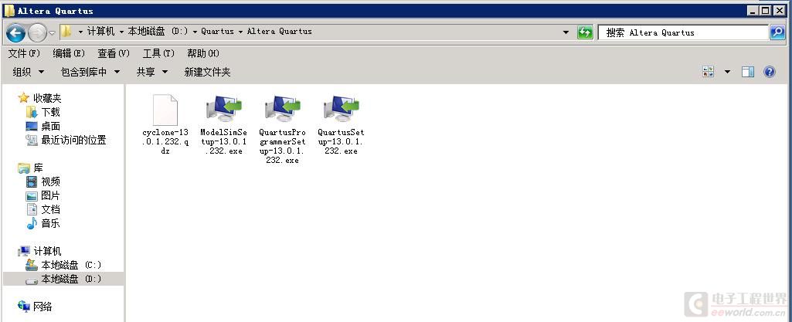Select 库 in the navigation pane
Image resolution: width=792 pixels, height=322 pixels.
point(39,168)
